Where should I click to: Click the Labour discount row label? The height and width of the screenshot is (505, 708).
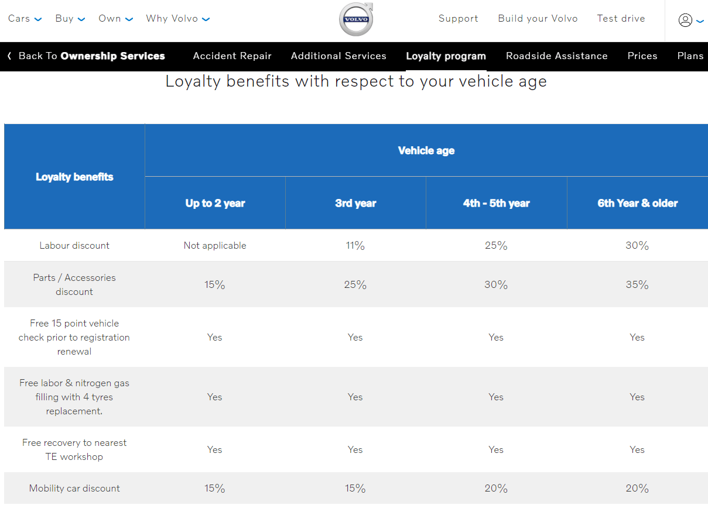pyautogui.click(x=74, y=245)
